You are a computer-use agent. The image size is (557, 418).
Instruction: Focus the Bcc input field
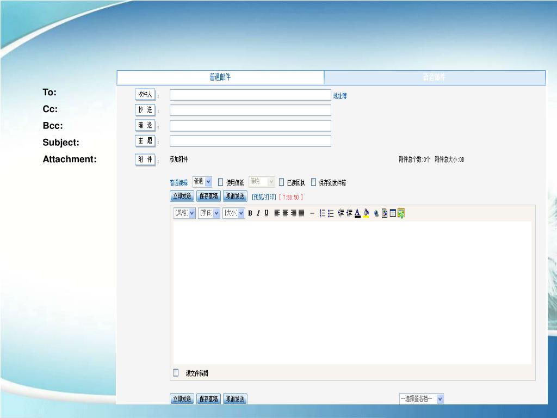click(x=250, y=126)
